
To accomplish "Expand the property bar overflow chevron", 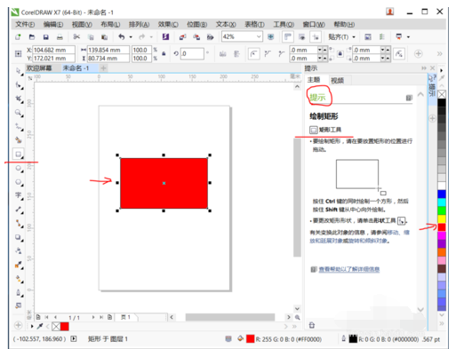I will click(439, 54).
